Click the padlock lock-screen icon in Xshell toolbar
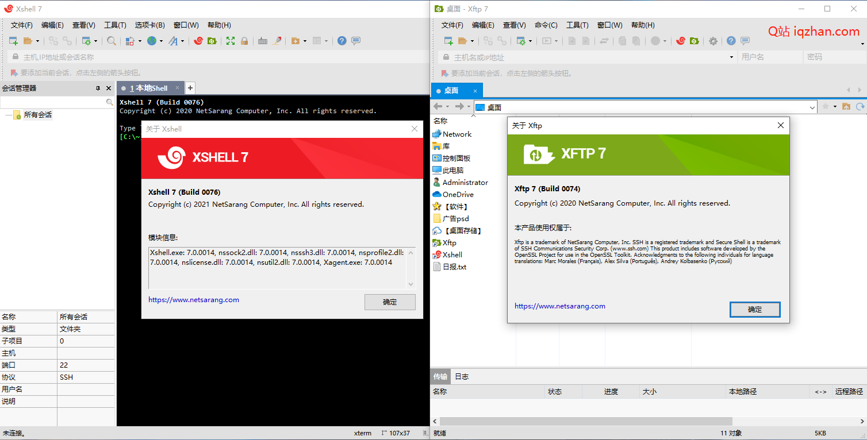 [244, 41]
